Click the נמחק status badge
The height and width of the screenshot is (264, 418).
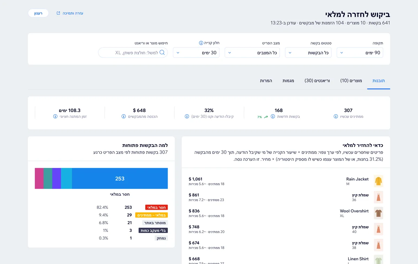click(161, 238)
